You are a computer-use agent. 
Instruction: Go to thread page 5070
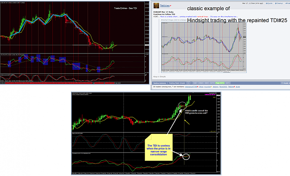212,83
